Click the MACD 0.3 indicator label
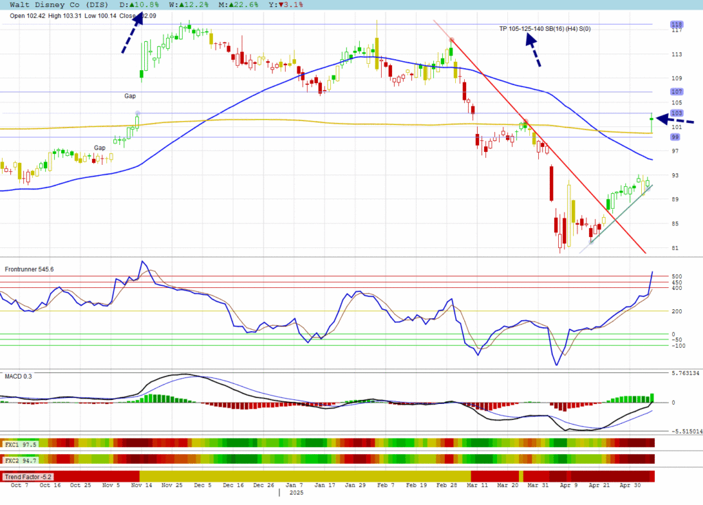Image resolution: width=703 pixels, height=505 pixels. pos(19,376)
